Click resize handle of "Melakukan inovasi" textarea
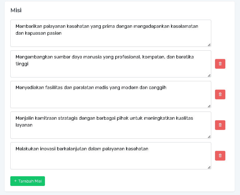 pos(209,167)
